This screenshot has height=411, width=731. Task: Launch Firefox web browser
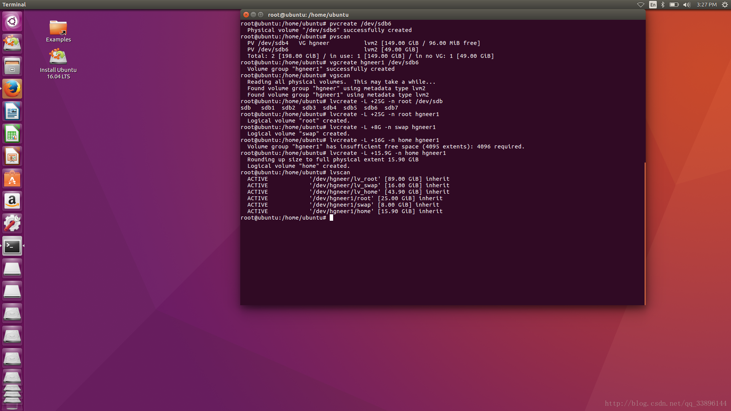pyautogui.click(x=12, y=89)
